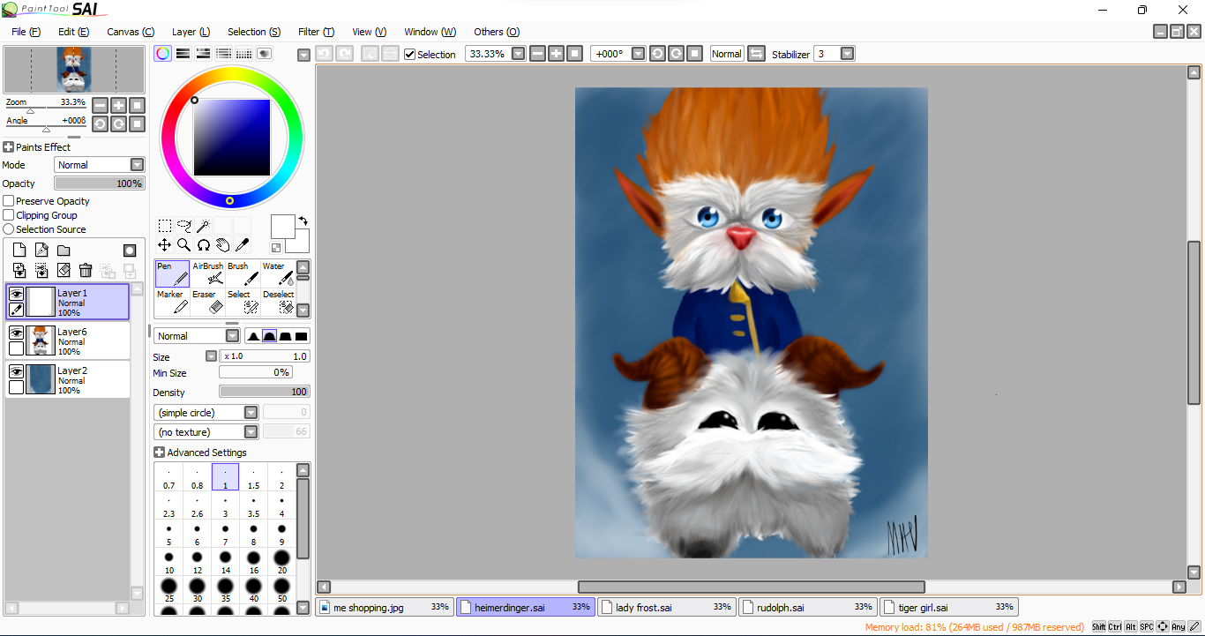Hide Layer1 using its eye icon

pyautogui.click(x=16, y=294)
